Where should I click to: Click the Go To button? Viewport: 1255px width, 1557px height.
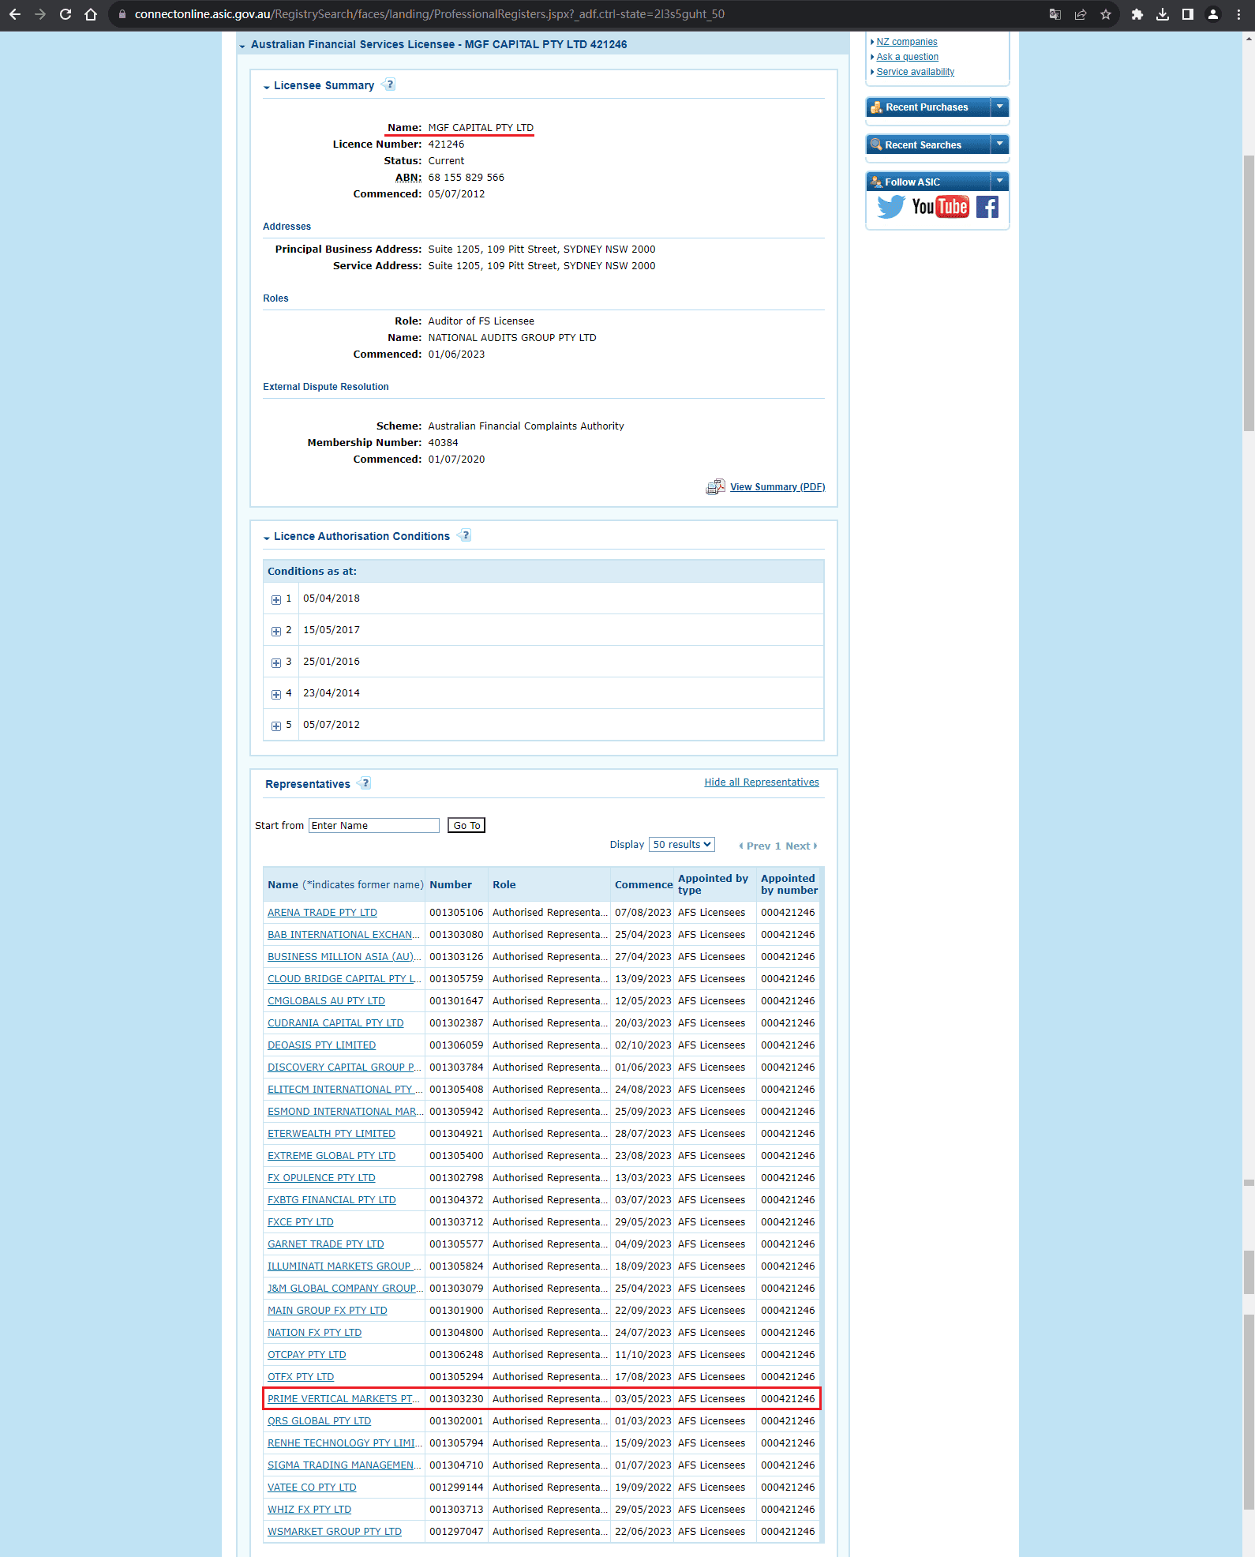(466, 825)
